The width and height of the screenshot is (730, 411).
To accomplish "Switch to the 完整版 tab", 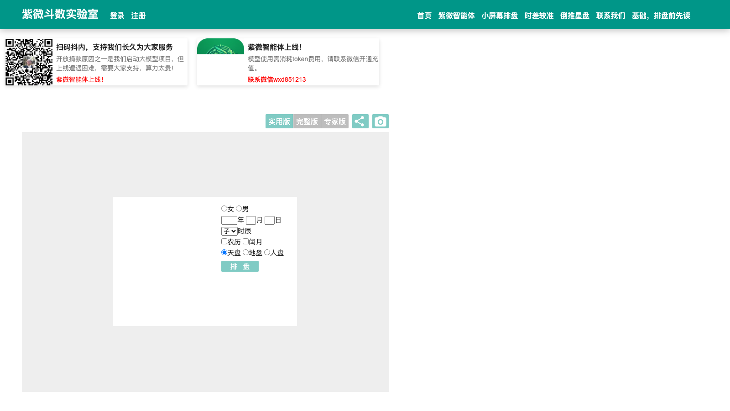I will 307,121.
